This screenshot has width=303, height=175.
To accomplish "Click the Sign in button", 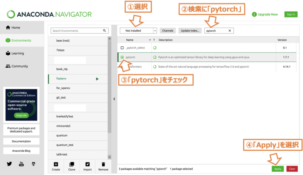I will click(291, 14).
